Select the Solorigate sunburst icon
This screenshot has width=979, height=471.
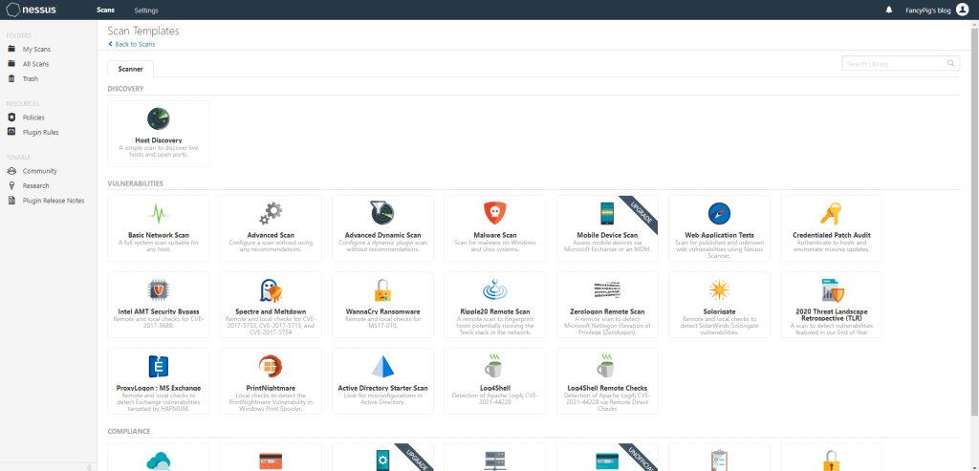click(719, 290)
